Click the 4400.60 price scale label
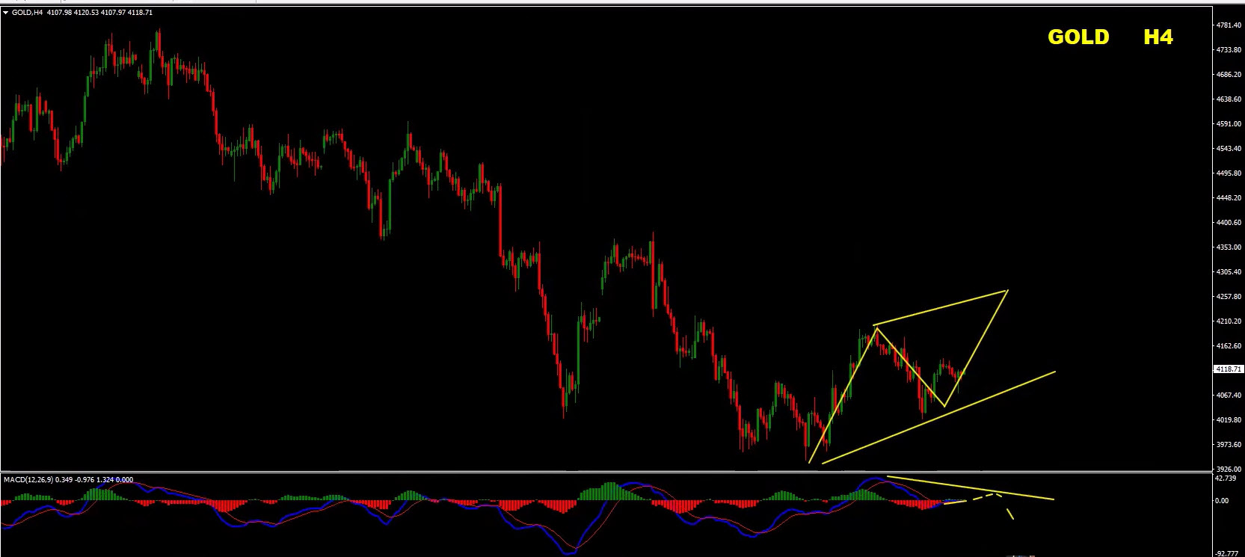This screenshot has height=557, width=1245. click(1229, 223)
